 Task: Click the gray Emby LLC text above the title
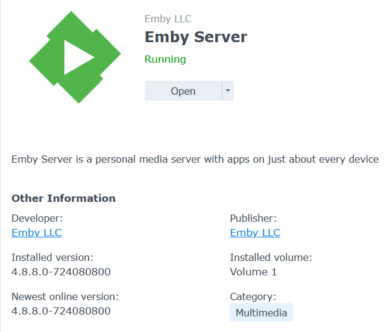tap(168, 19)
